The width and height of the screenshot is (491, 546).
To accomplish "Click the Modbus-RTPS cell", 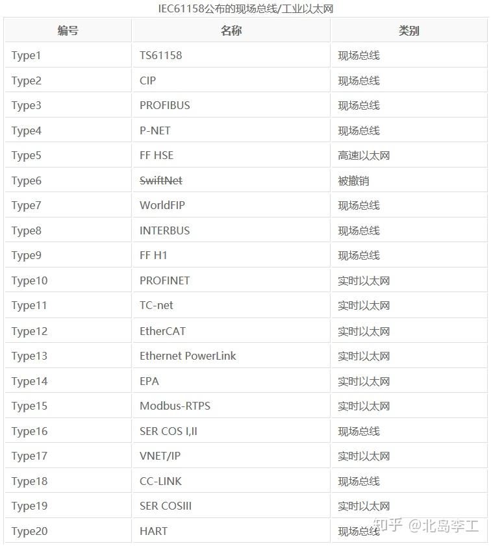I will point(175,406).
